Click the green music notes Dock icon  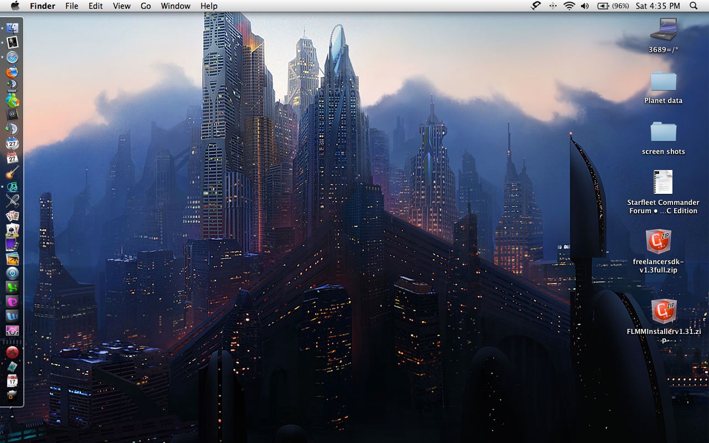tap(12, 186)
